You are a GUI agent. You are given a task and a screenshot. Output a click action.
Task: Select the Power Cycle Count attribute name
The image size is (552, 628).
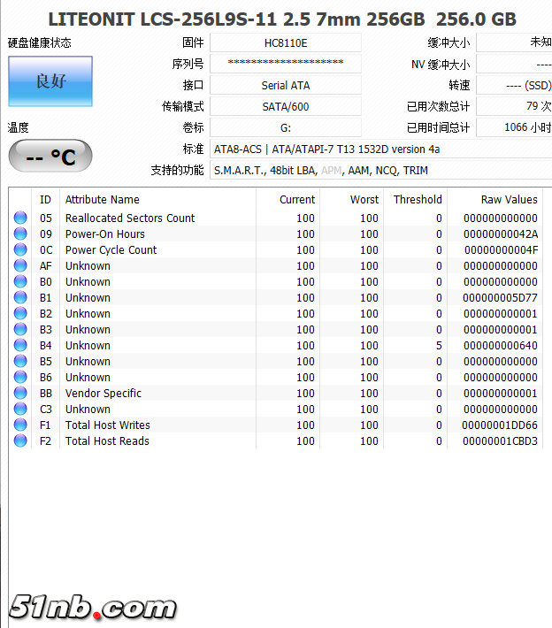[111, 250]
